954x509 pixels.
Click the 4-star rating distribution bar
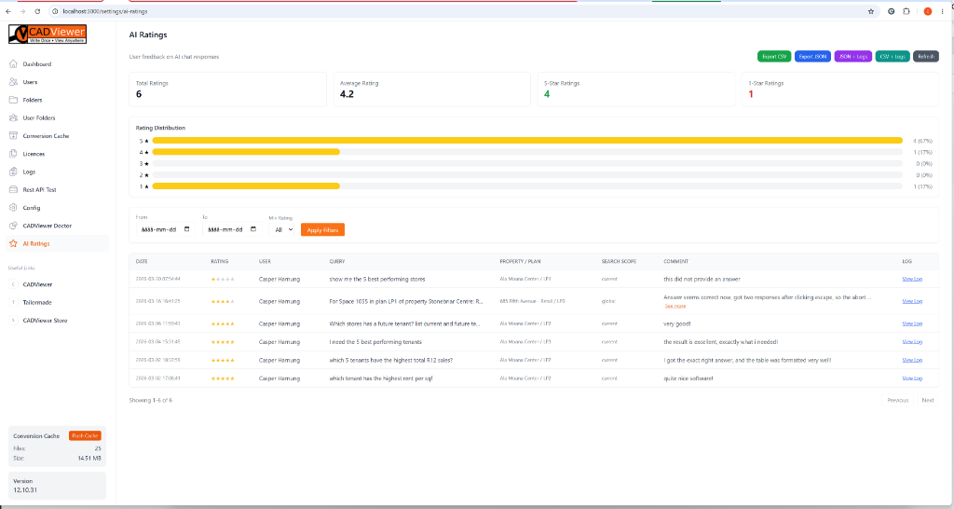[246, 152]
